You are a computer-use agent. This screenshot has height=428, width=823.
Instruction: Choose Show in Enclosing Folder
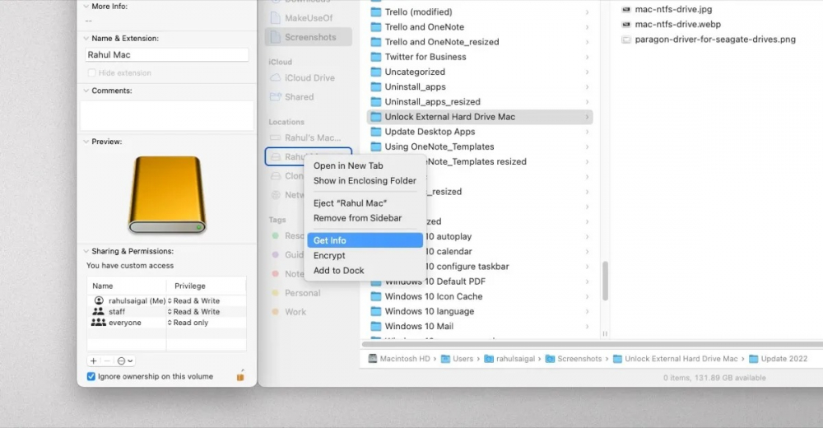coord(365,180)
